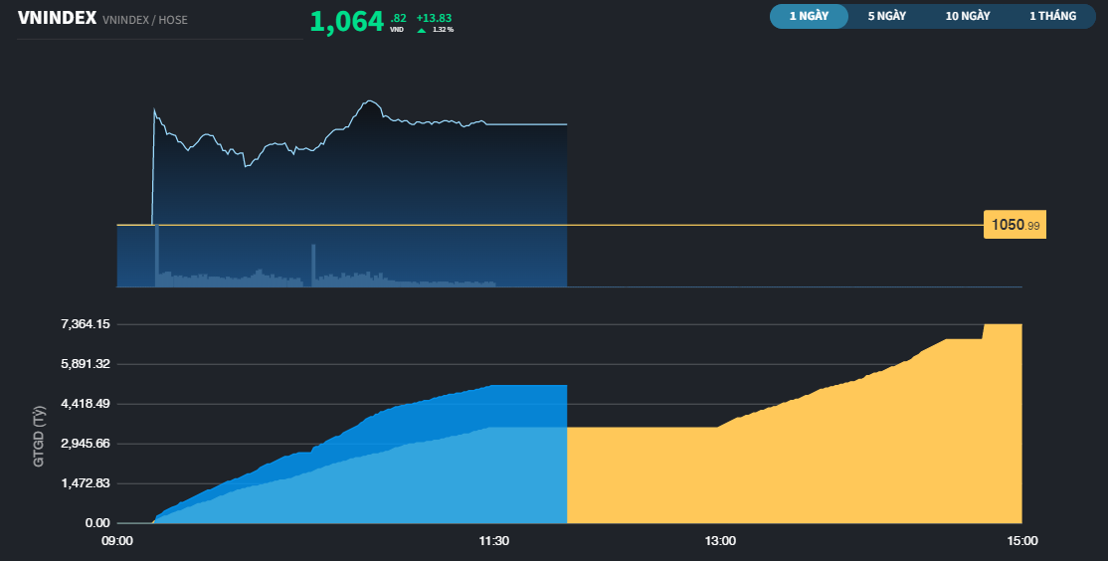Switch to the 5 NGÀY timeframe

[886, 17]
